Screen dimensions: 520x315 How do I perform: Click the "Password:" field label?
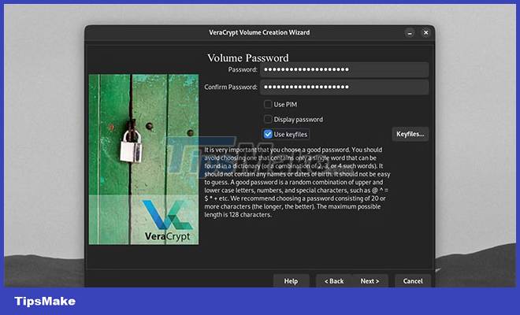(243, 69)
